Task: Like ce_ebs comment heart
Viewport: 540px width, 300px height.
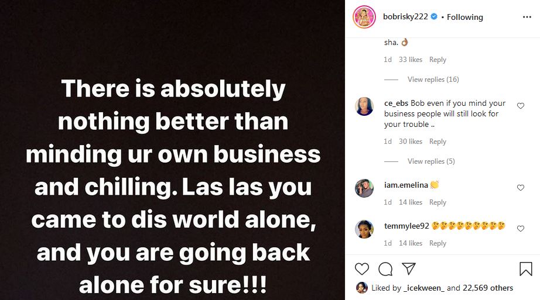Action: pos(521,106)
